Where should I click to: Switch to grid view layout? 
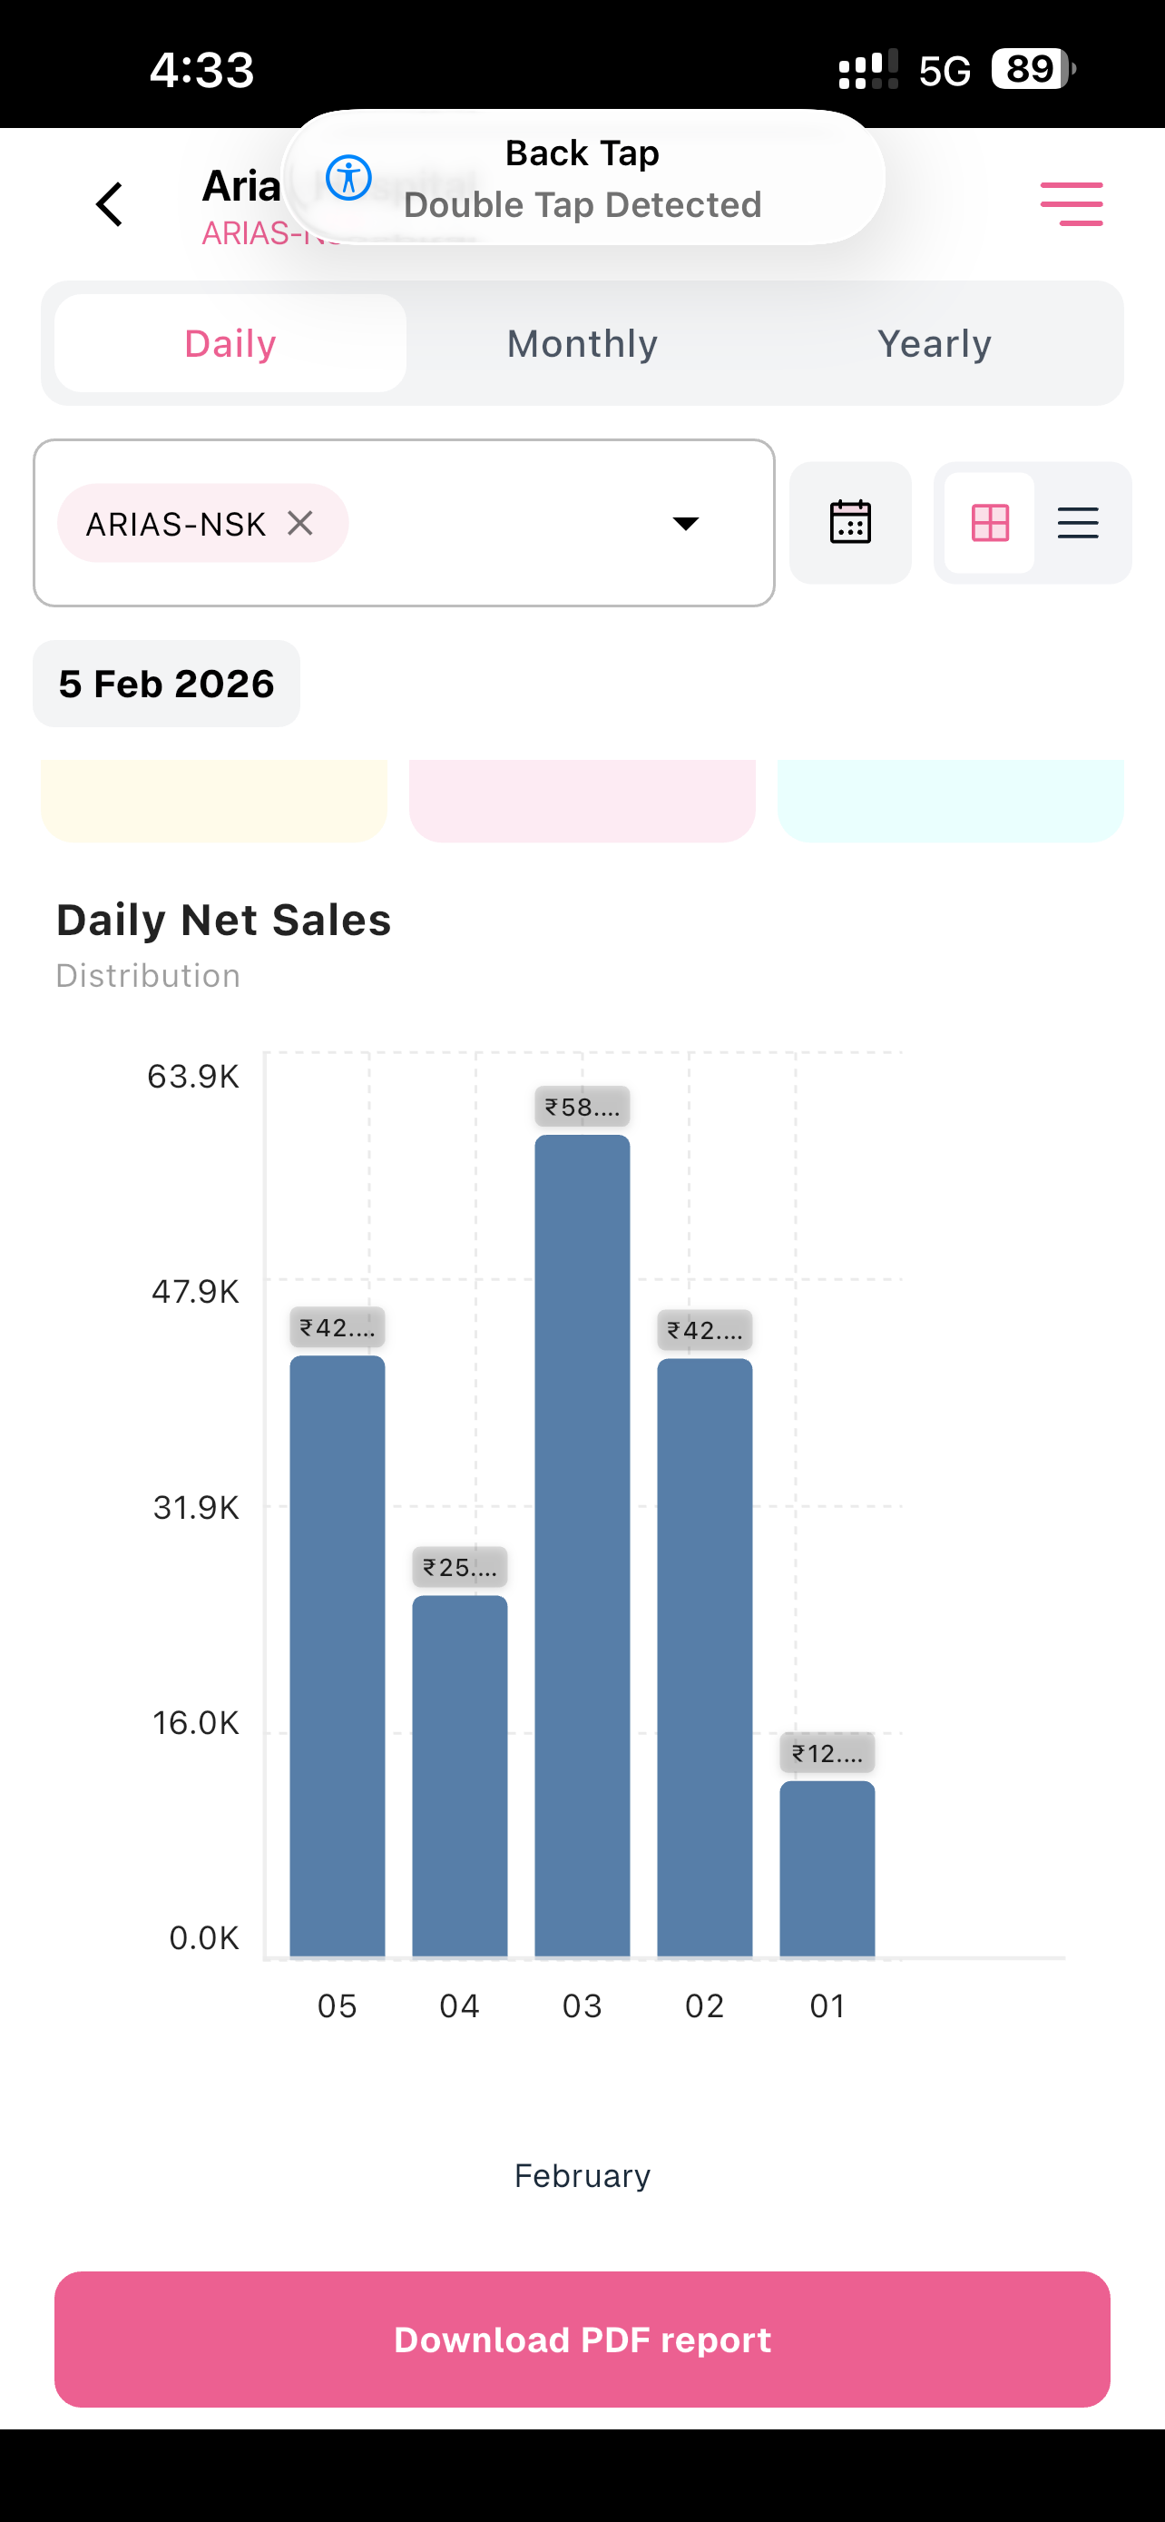click(x=990, y=522)
